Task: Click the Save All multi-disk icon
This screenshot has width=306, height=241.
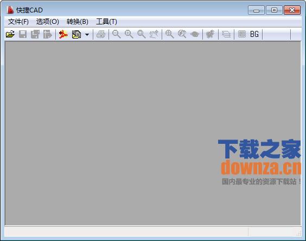Action: (35, 34)
